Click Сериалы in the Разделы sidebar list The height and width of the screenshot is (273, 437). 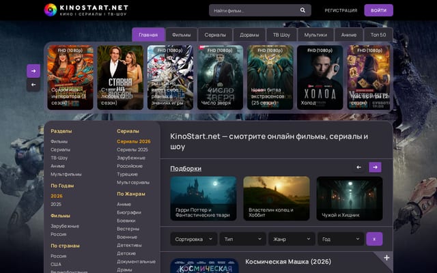(x=61, y=149)
